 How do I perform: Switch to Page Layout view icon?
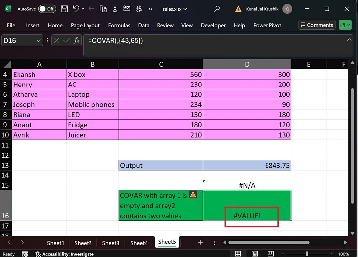point(255,254)
